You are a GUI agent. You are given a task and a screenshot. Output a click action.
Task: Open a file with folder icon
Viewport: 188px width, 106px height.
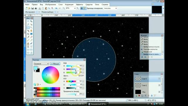(29, 8)
